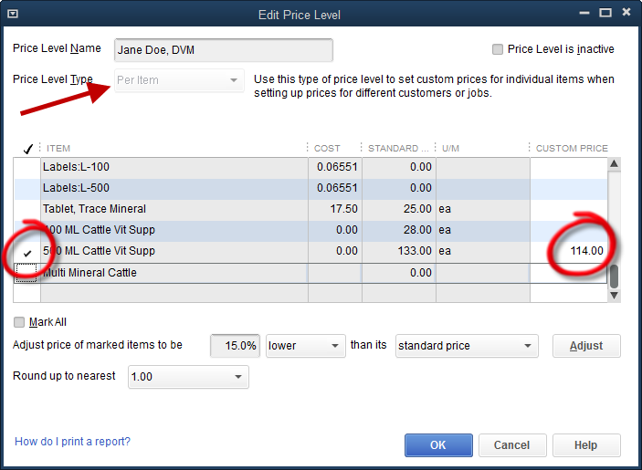The height and width of the screenshot is (470, 642).
Task: Click the custom price cell for Multi Mineral Cattle
Action: coord(569,273)
